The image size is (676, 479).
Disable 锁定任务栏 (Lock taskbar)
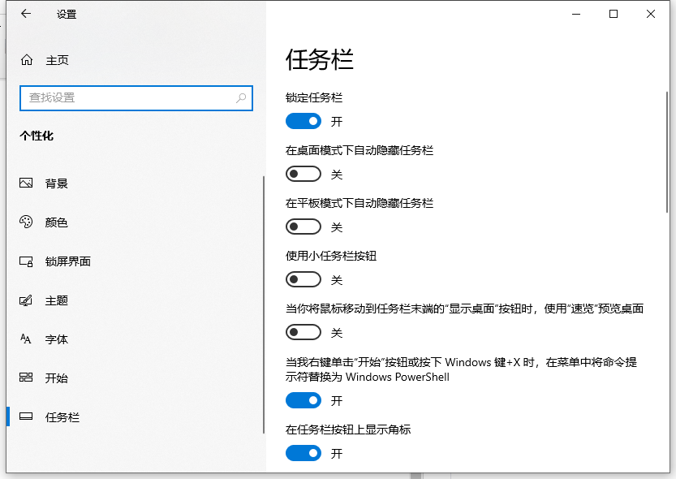(x=304, y=120)
